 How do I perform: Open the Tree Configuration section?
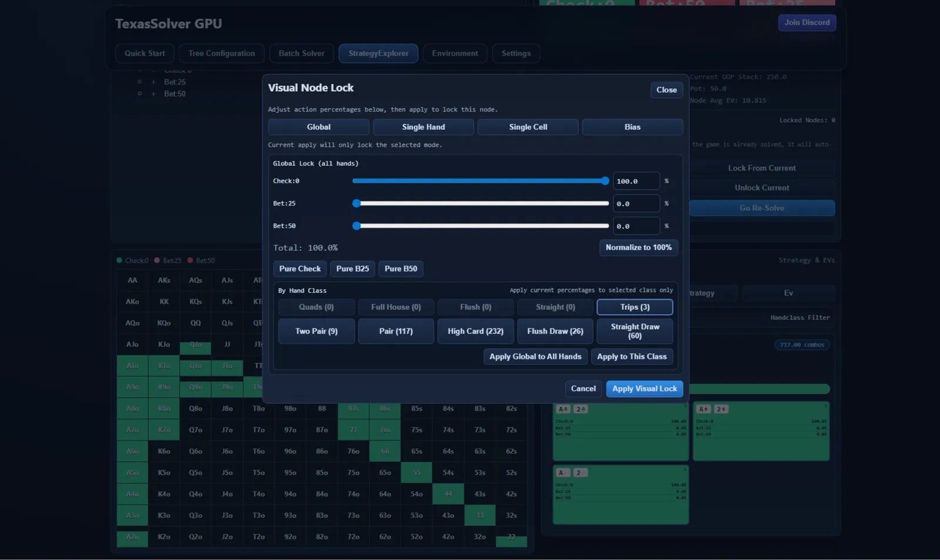221,53
